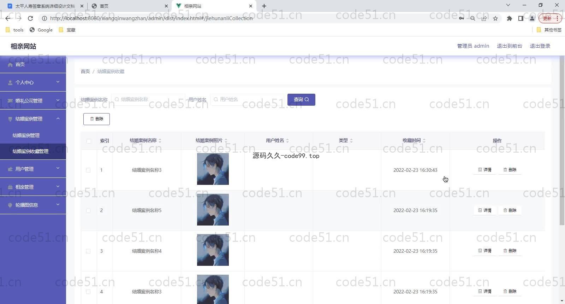
Task: Switch to the 首页 browser tab
Action: point(129,6)
